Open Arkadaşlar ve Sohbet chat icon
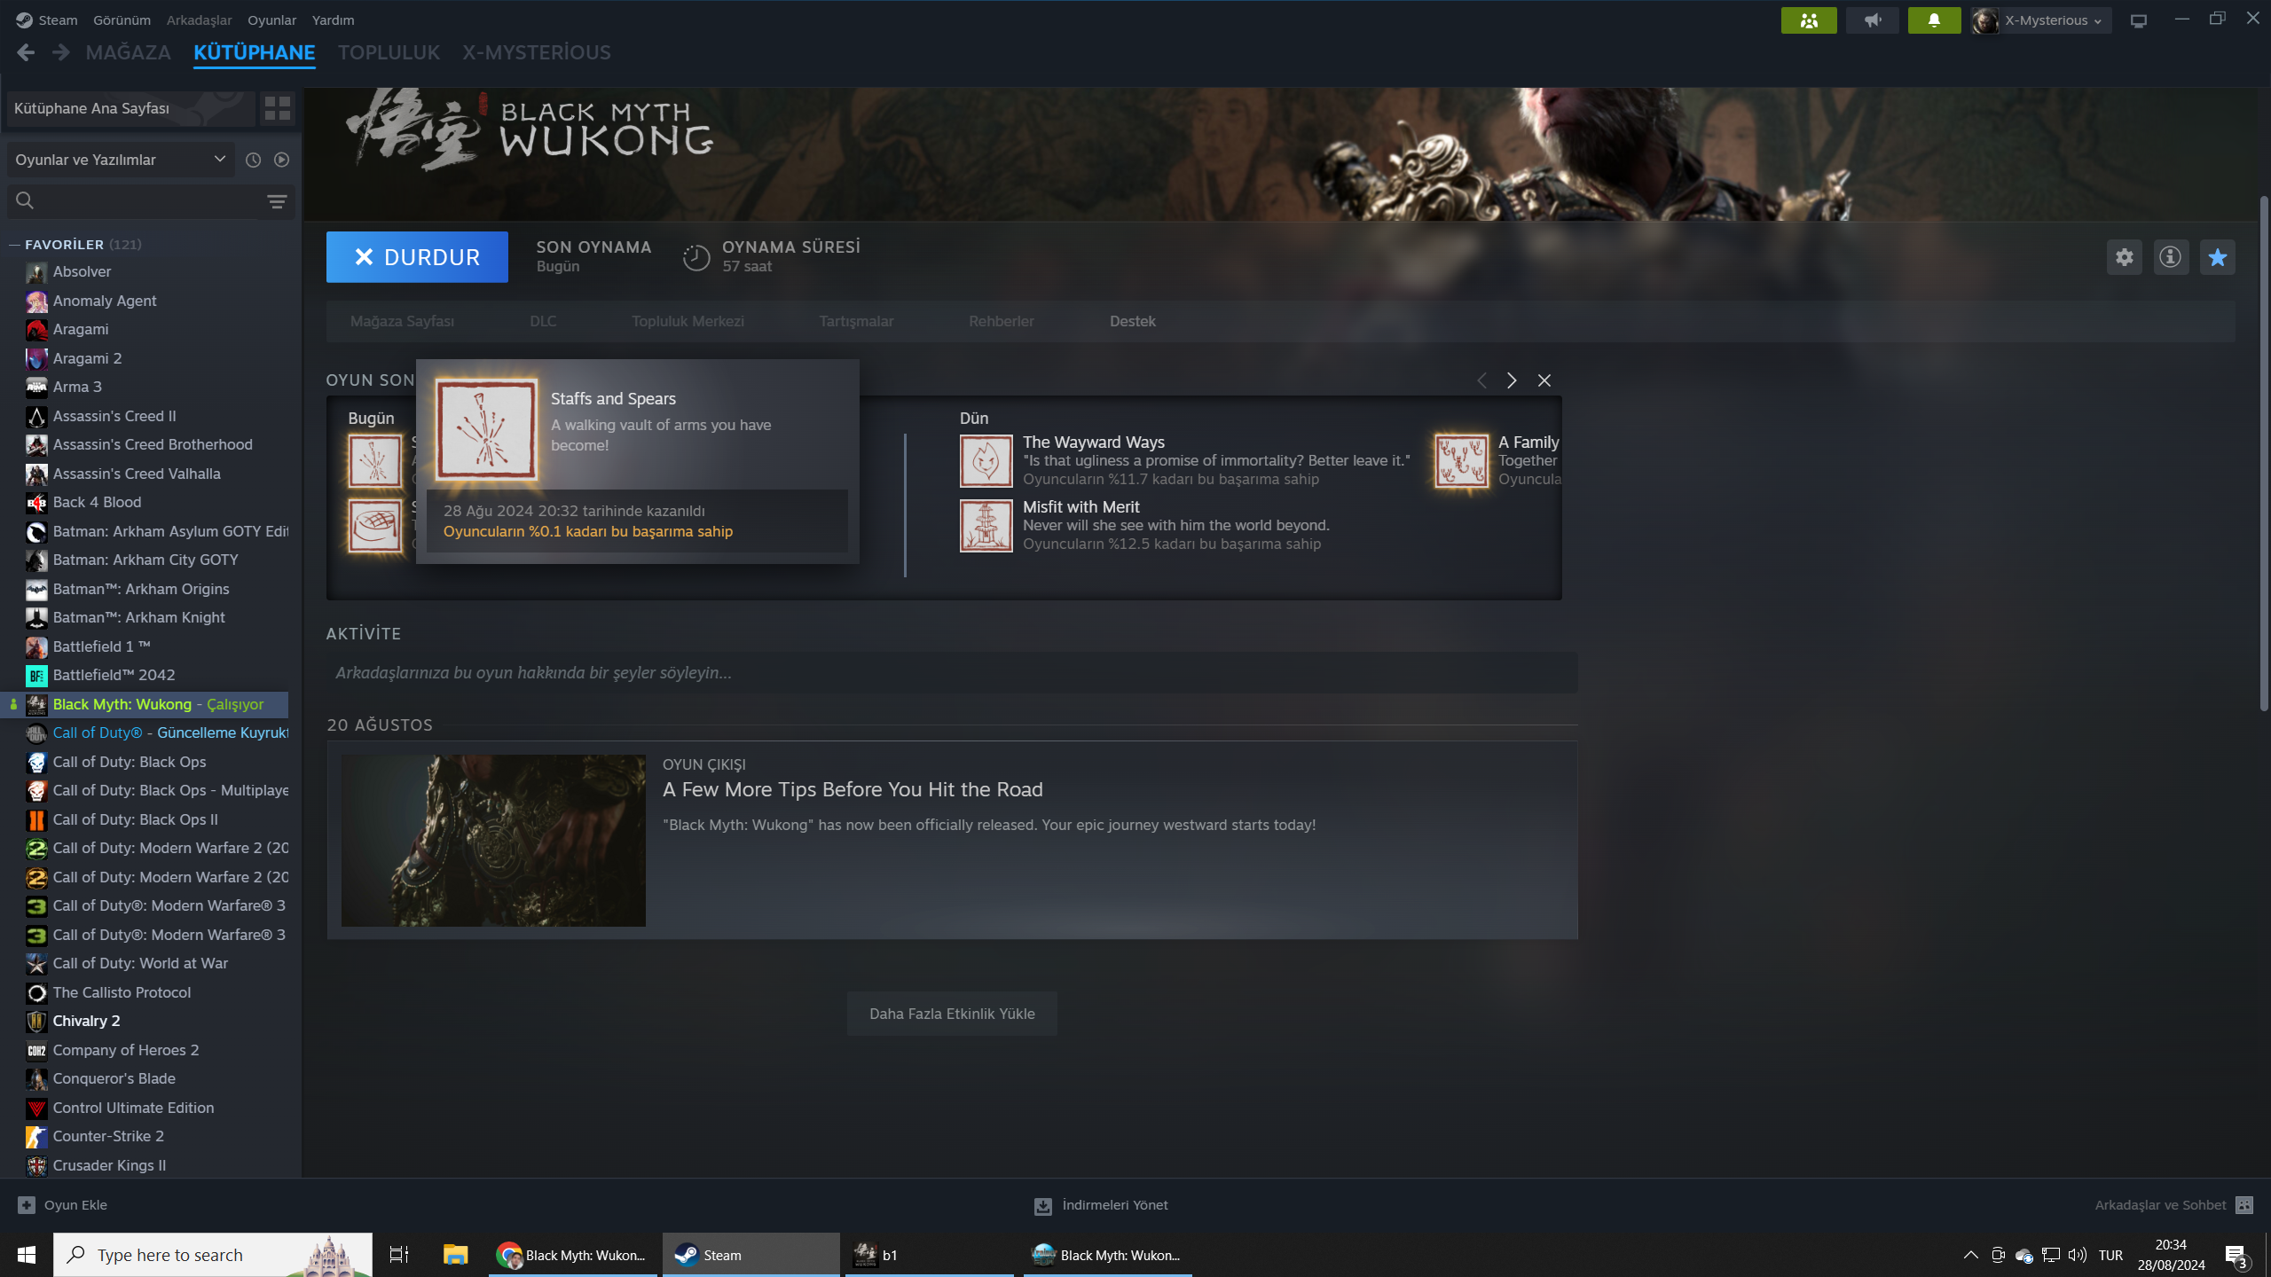2271x1277 pixels. click(x=2244, y=1205)
